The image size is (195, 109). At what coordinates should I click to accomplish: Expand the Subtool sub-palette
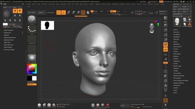click(175, 30)
